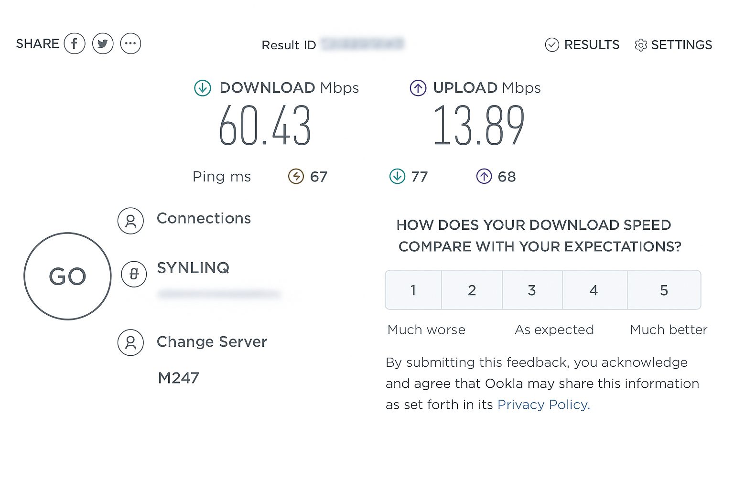Open the RESULTS menu item

[x=592, y=45]
